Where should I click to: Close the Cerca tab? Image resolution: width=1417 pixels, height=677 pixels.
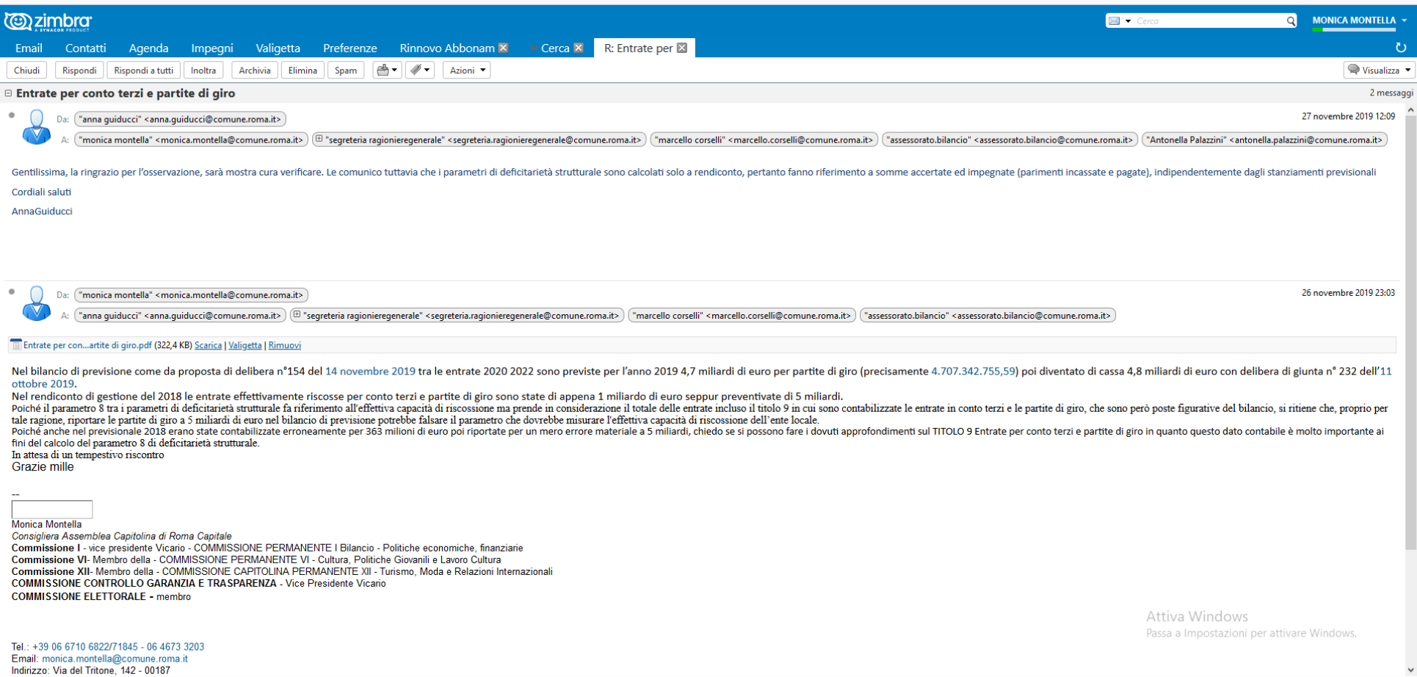[x=579, y=48]
